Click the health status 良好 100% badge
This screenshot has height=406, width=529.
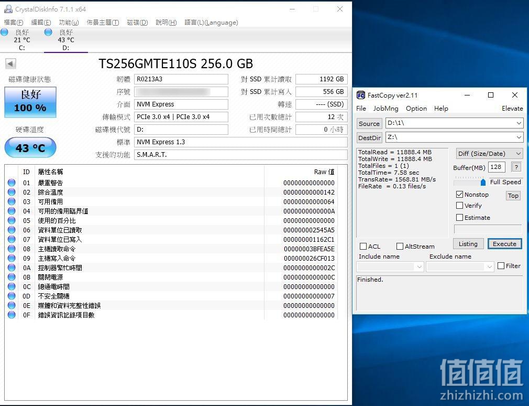coord(30,102)
